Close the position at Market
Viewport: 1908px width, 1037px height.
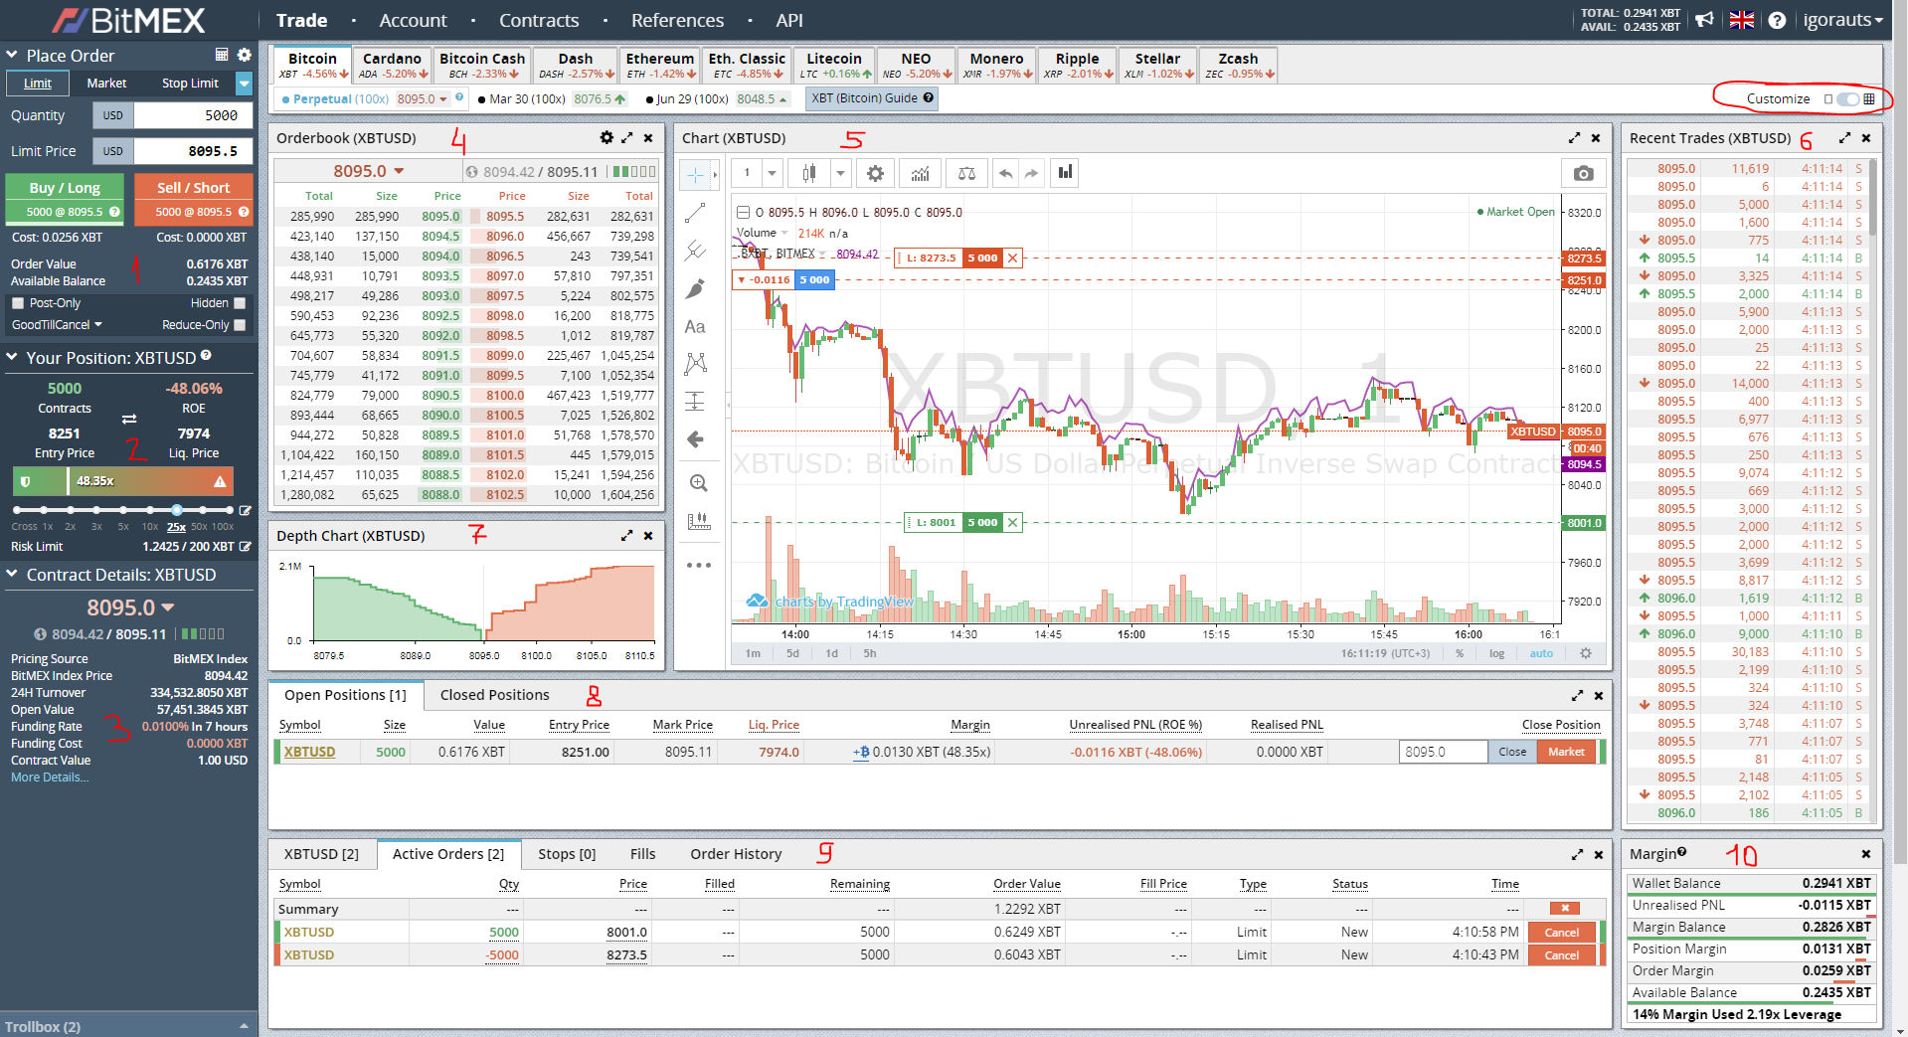(x=1566, y=752)
